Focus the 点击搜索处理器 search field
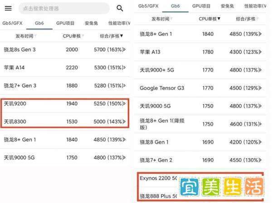Viewport: 272px width, 203px height. [x=64, y=8]
